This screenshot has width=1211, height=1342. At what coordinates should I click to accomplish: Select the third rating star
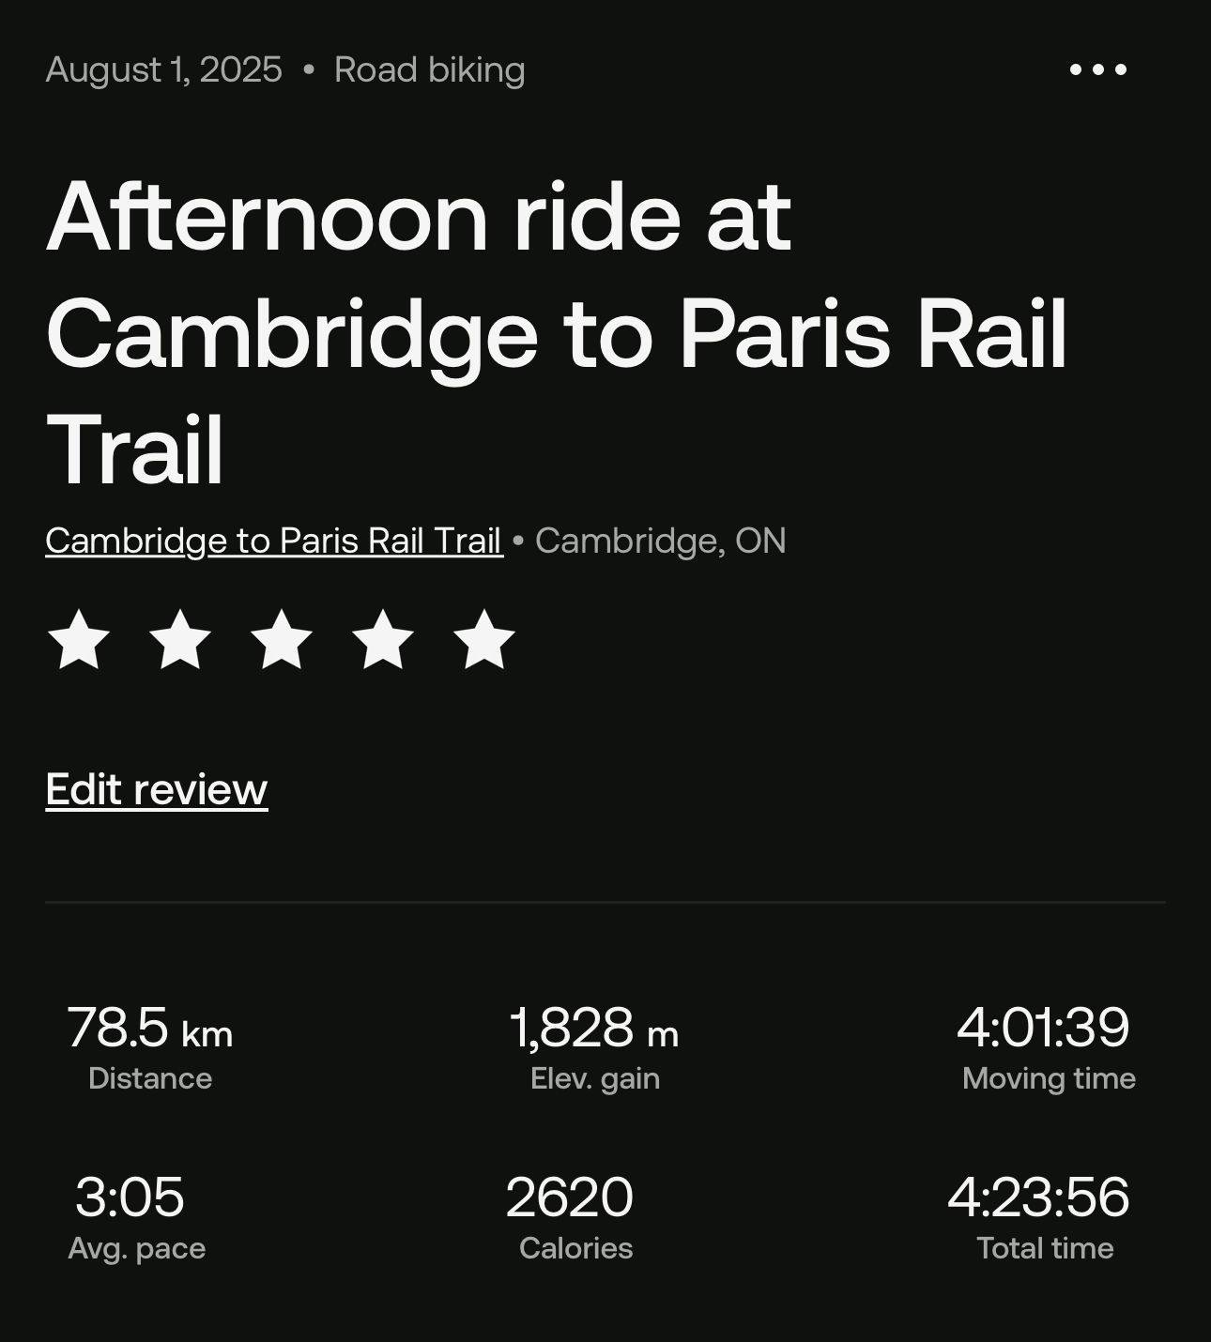pyautogui.click(x=282, y=639)
